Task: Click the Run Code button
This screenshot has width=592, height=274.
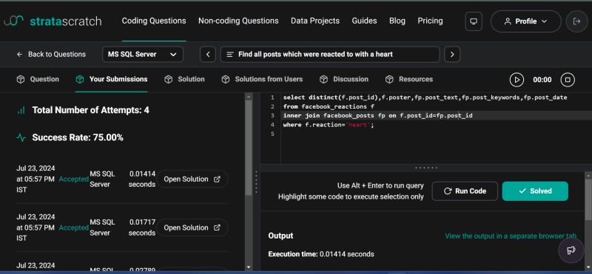Action: [x=465, y=191]
